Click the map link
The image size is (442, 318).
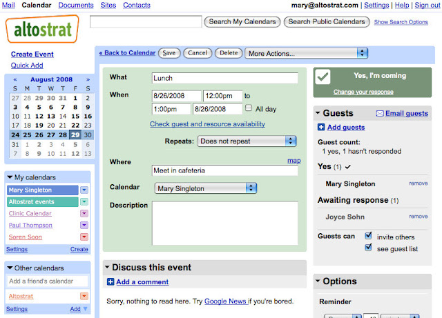[294, 161]
